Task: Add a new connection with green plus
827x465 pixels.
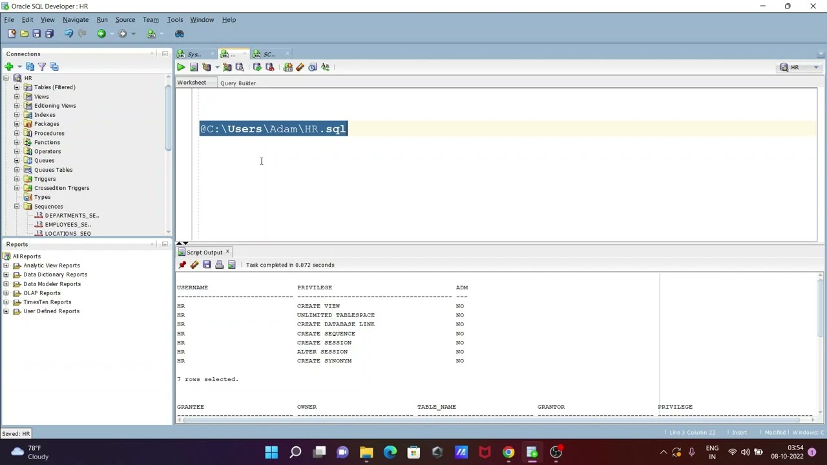Action: (9, 67)
